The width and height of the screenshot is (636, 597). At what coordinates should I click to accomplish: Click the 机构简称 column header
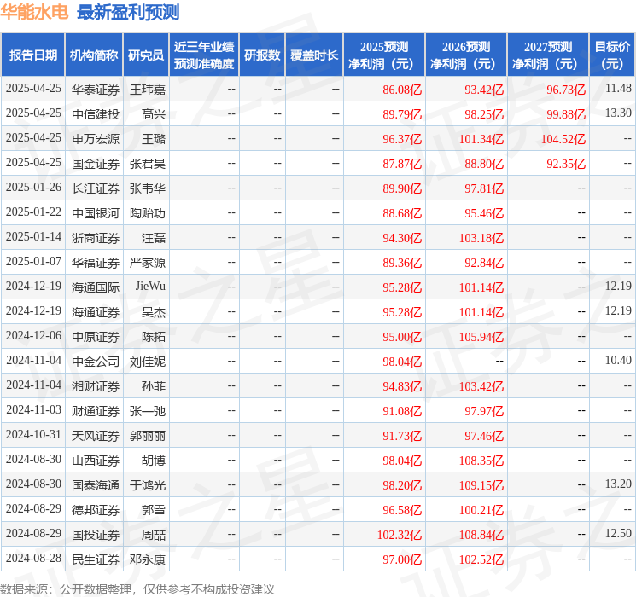coord(94,55)
